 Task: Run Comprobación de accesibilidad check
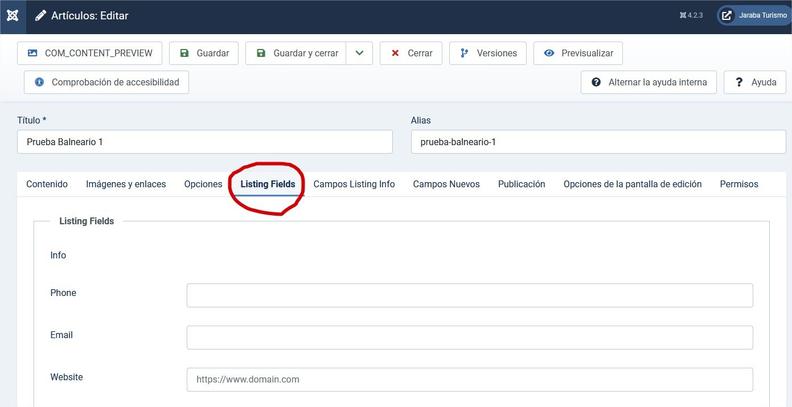(x=106, y=82)
